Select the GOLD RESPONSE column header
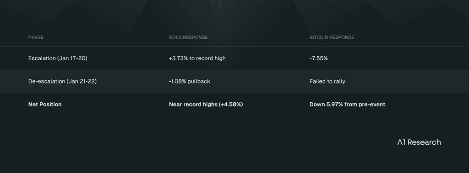469x173 pixels. [188, 37]
